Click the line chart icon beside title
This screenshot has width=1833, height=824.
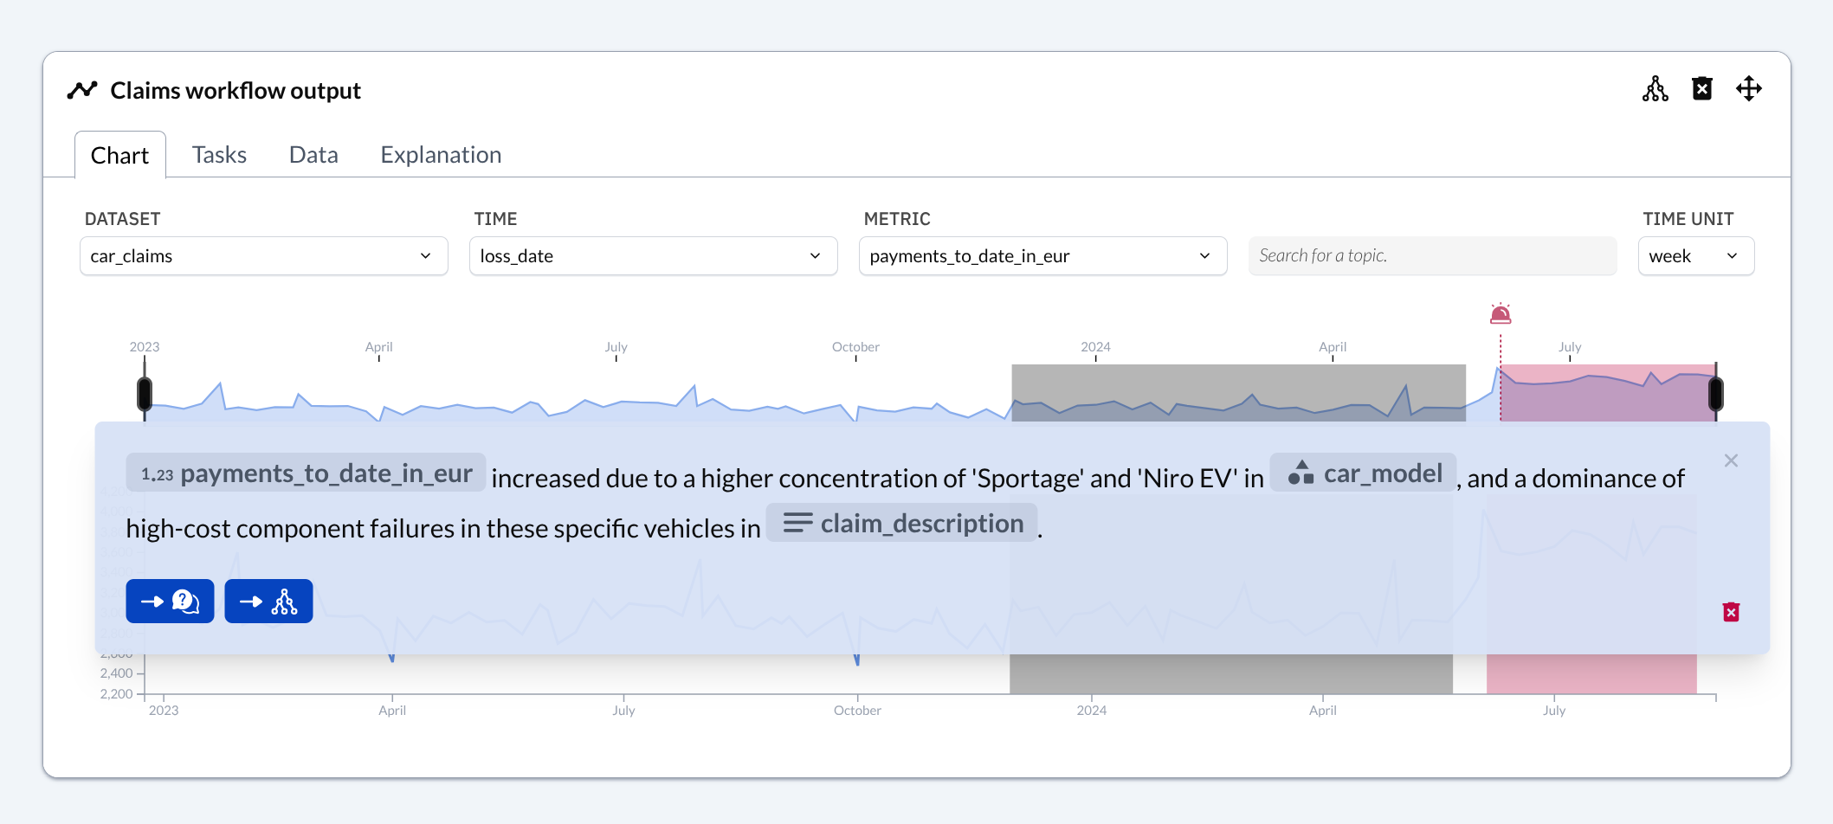(x=82, y=90)
